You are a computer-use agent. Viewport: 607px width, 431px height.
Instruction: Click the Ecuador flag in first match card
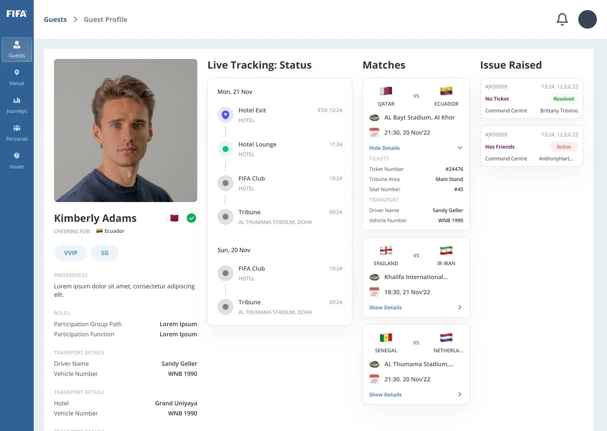(446, 91)
